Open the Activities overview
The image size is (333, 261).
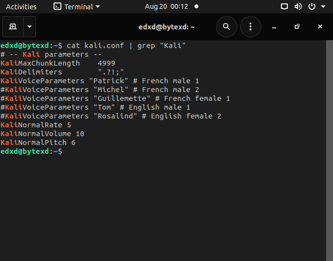pos(21,7)
